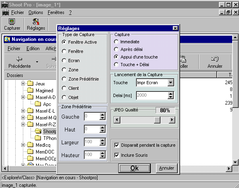Select the Fenêtre Active radio button

click(x=64, y=42)
